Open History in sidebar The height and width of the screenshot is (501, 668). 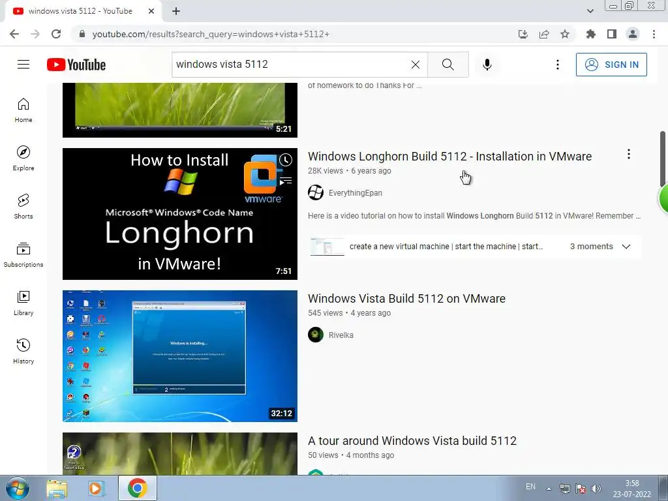click(23, 351)
